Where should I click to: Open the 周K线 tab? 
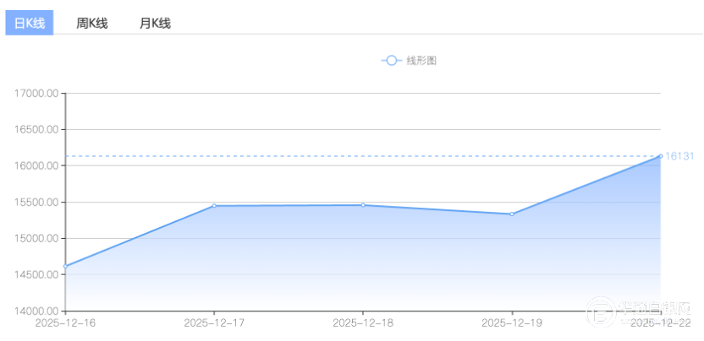pyautogui.click(x=92, y=23)
